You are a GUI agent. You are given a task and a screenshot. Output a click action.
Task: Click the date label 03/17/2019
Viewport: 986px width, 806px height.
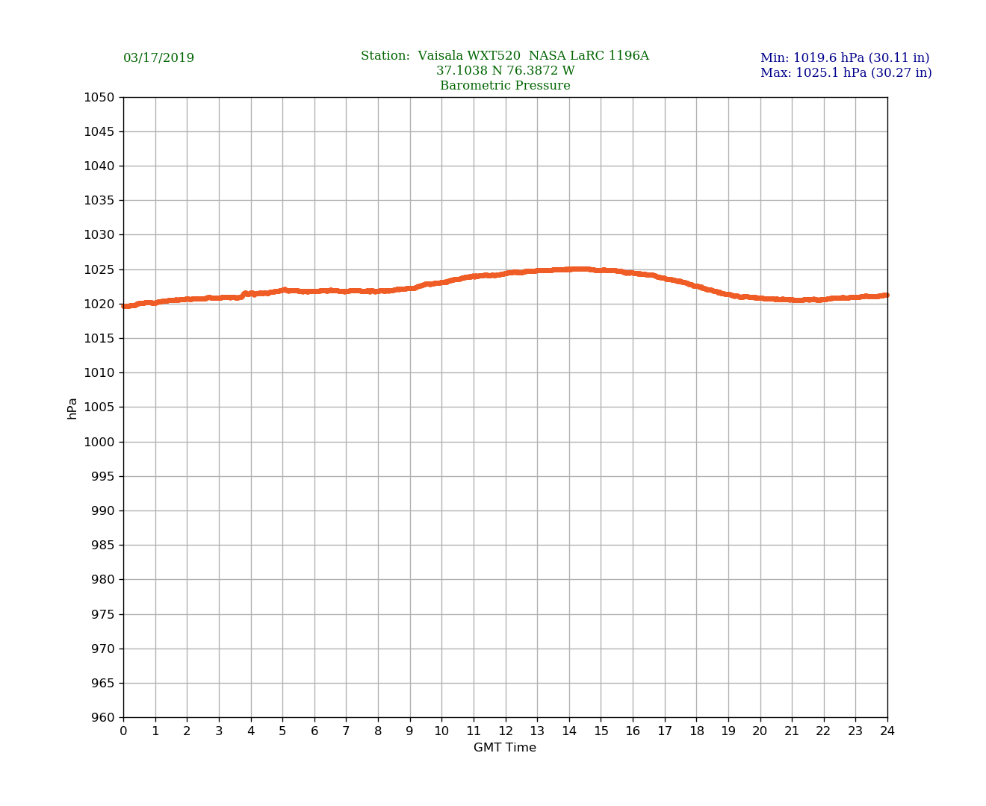[158, 58]
